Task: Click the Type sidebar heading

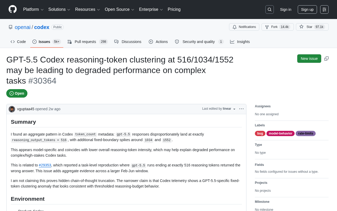Action: (258, 145)
